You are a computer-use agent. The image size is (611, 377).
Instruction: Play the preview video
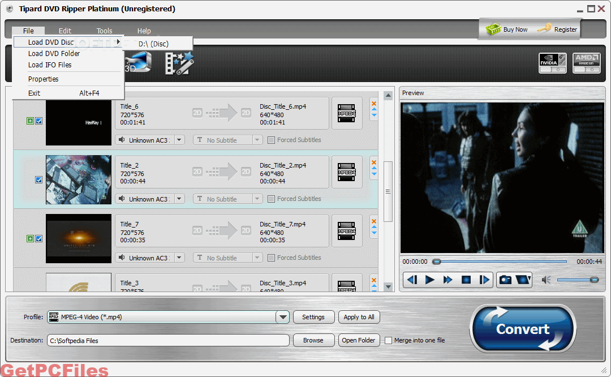[430, 280]
